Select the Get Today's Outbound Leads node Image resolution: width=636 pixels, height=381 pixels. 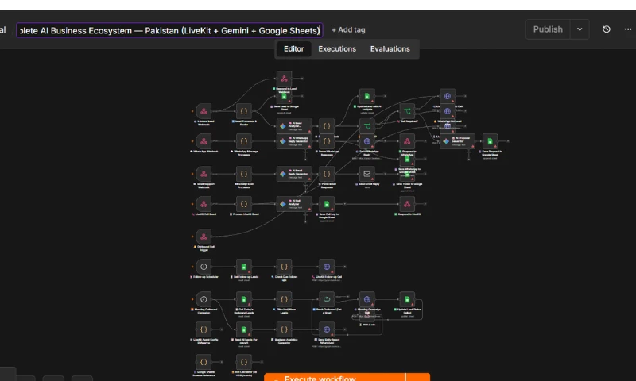[x=244, y=299]
